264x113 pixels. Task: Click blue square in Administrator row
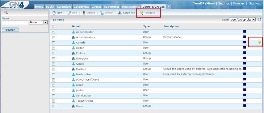245,31
